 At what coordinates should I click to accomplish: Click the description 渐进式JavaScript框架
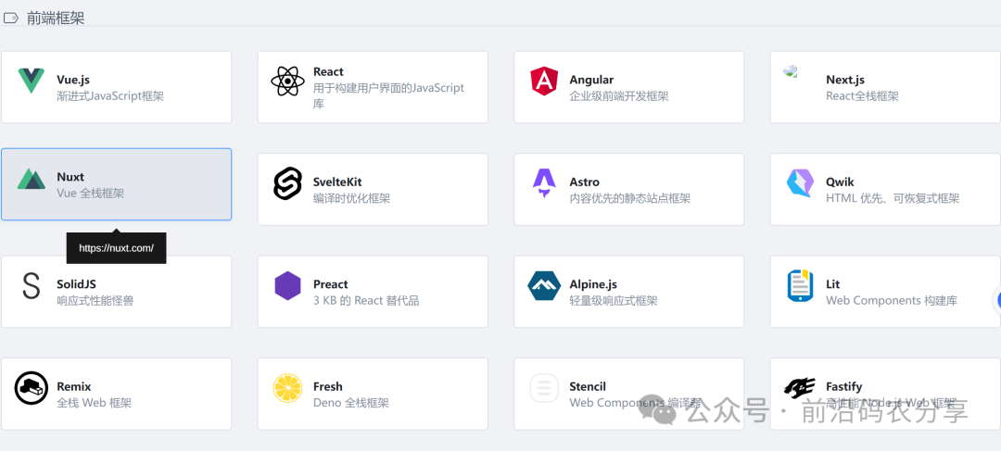(110, 96)
